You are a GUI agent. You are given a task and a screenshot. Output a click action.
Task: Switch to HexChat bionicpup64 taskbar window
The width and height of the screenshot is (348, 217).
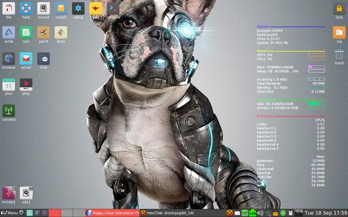tap(167, 213)
